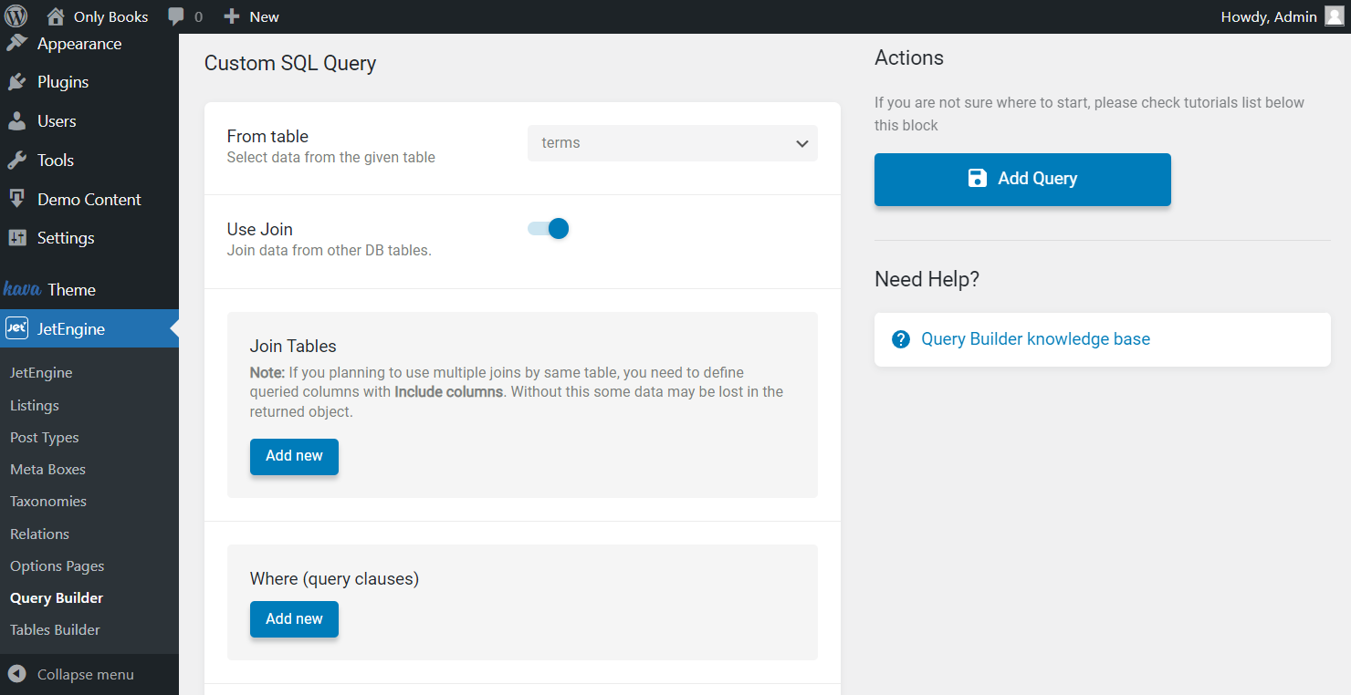Viewport: 1351px width, 695px height.
Task: Open Taxonomies submenu
Action: coord(48,502)
